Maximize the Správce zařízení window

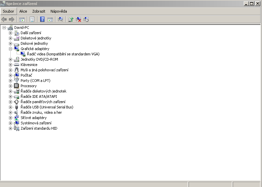pos(252,4)
